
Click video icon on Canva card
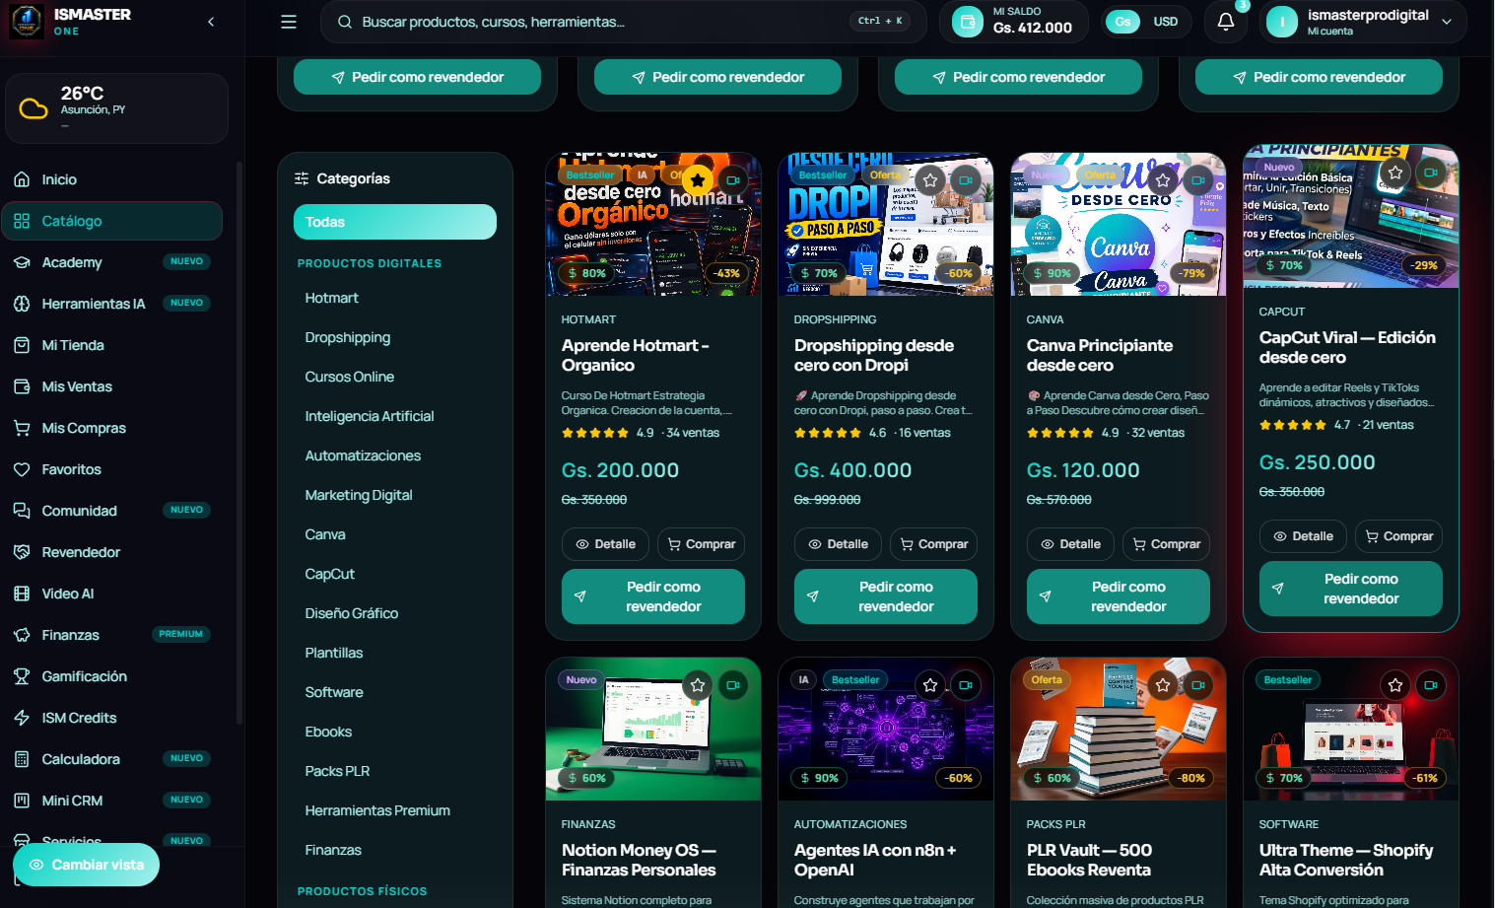coord(1198,180)
